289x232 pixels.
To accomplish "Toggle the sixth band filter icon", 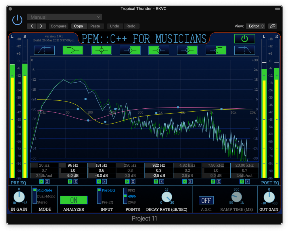I will 187,50.
